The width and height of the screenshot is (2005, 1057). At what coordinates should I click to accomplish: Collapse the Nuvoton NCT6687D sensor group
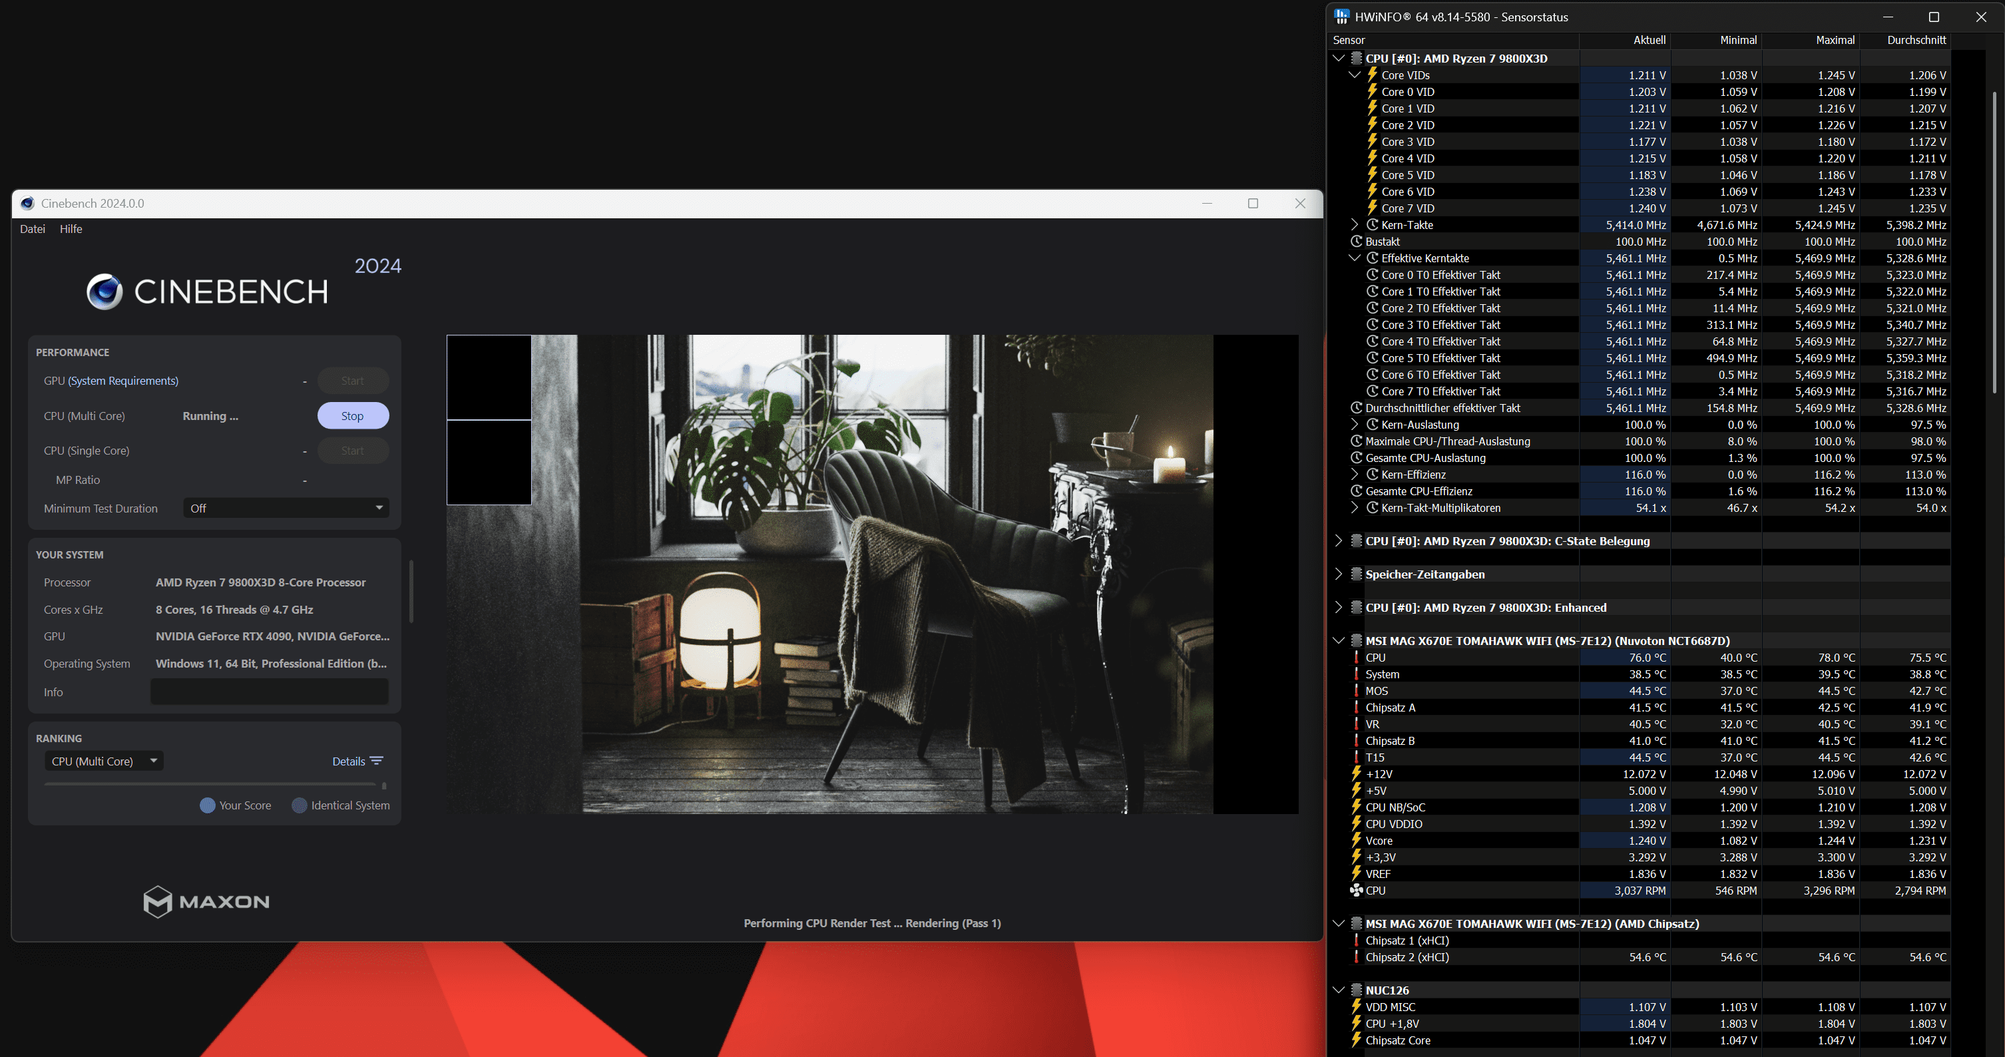[x=1339, y=642]
